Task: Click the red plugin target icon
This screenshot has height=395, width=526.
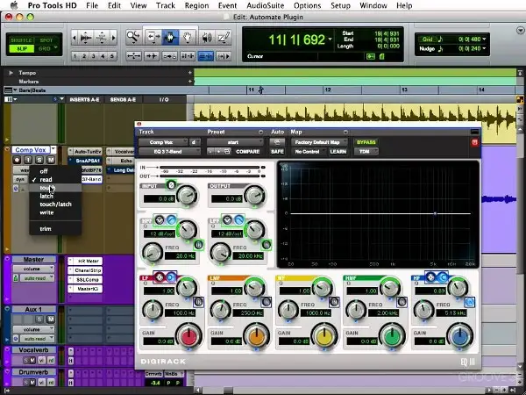Action: point(475,141)
